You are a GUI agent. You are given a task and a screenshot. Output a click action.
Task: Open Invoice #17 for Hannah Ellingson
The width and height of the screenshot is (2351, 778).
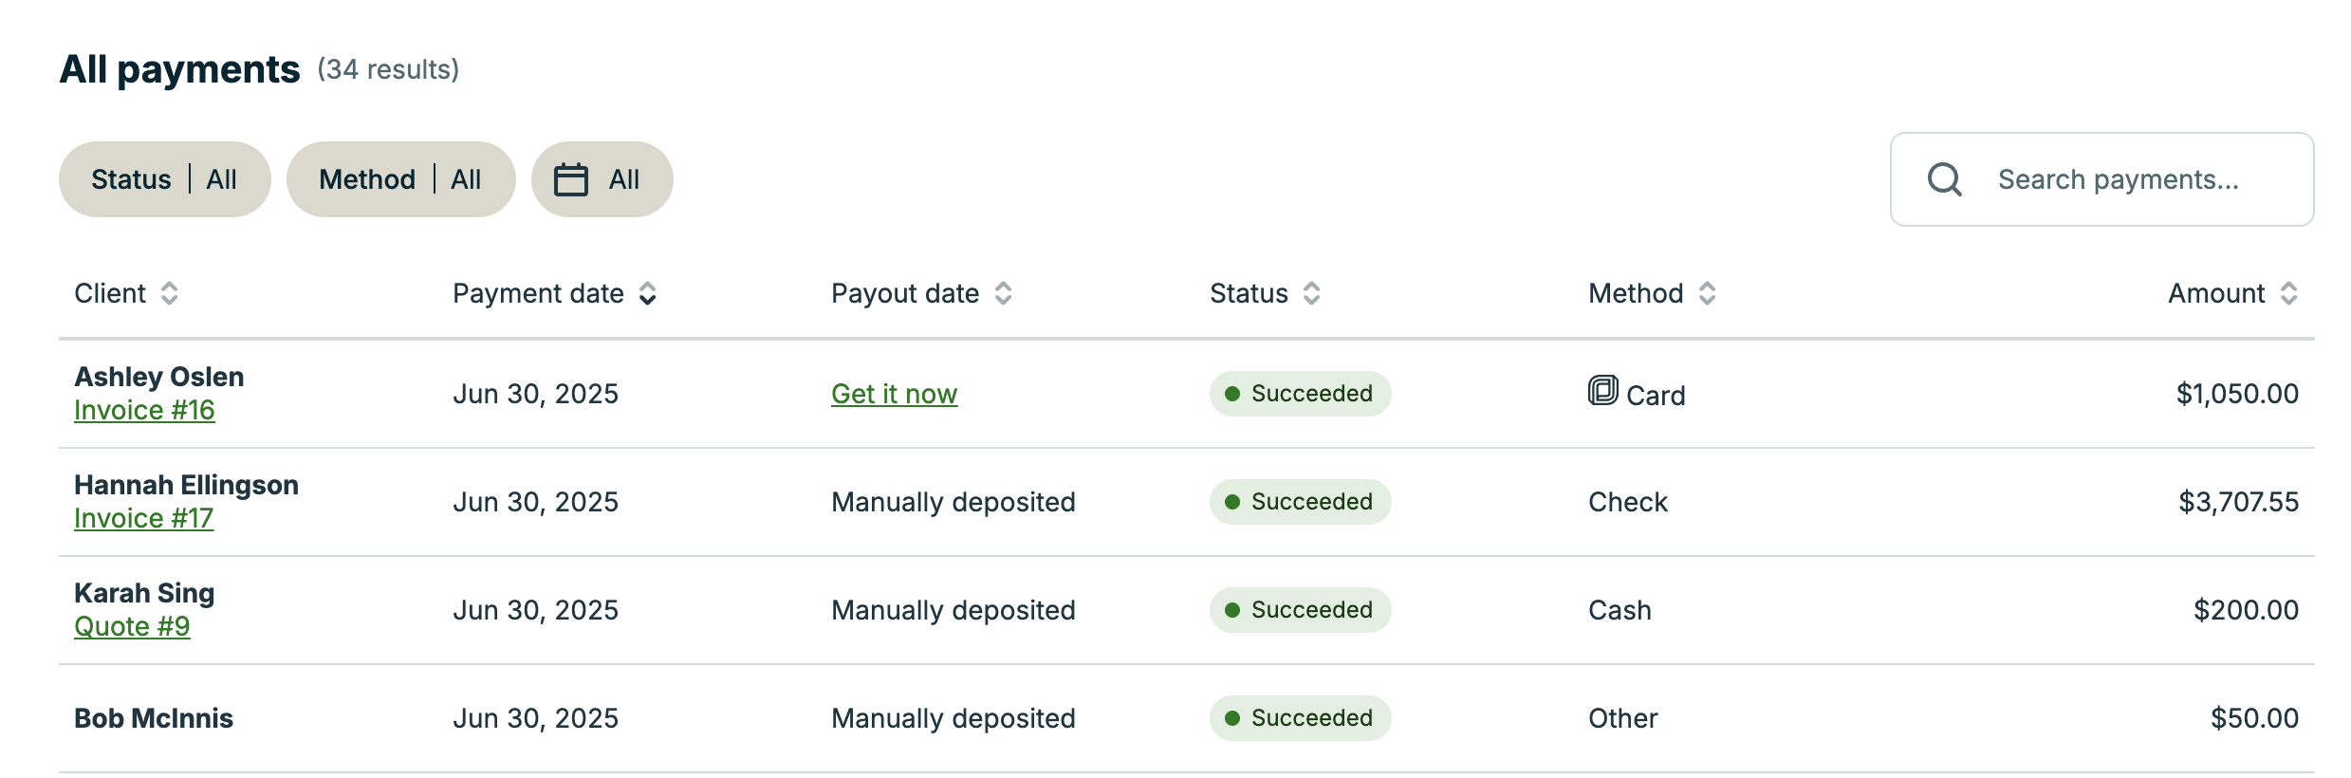click(143, 518)
